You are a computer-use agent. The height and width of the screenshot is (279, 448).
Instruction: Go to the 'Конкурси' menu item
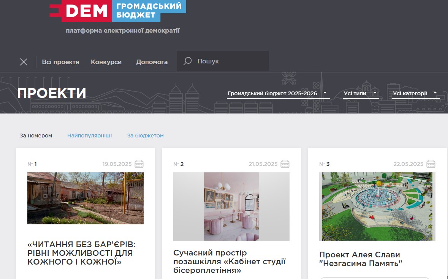[106, 62]
